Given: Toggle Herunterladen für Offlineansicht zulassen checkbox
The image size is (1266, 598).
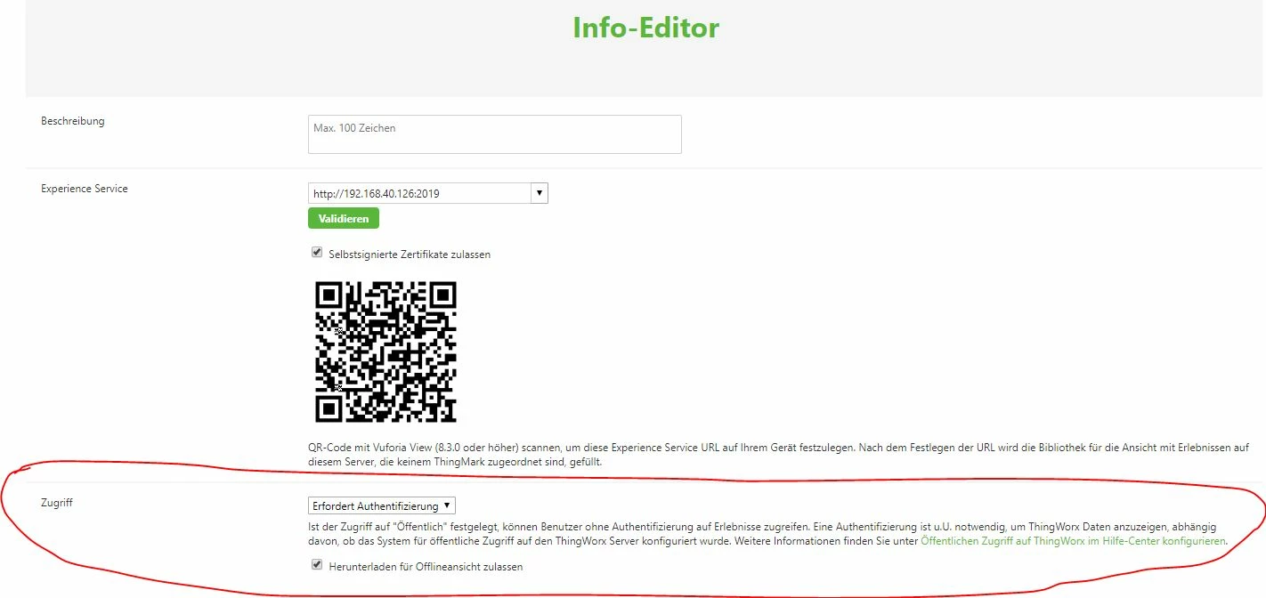Looking at the screenshot, I should 316,565.
